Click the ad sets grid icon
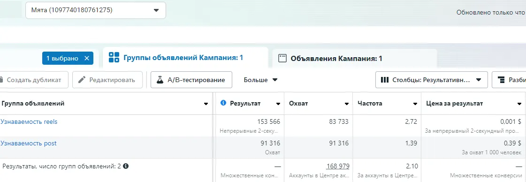This screenshot has height=182, width=526. pos(114,57)
